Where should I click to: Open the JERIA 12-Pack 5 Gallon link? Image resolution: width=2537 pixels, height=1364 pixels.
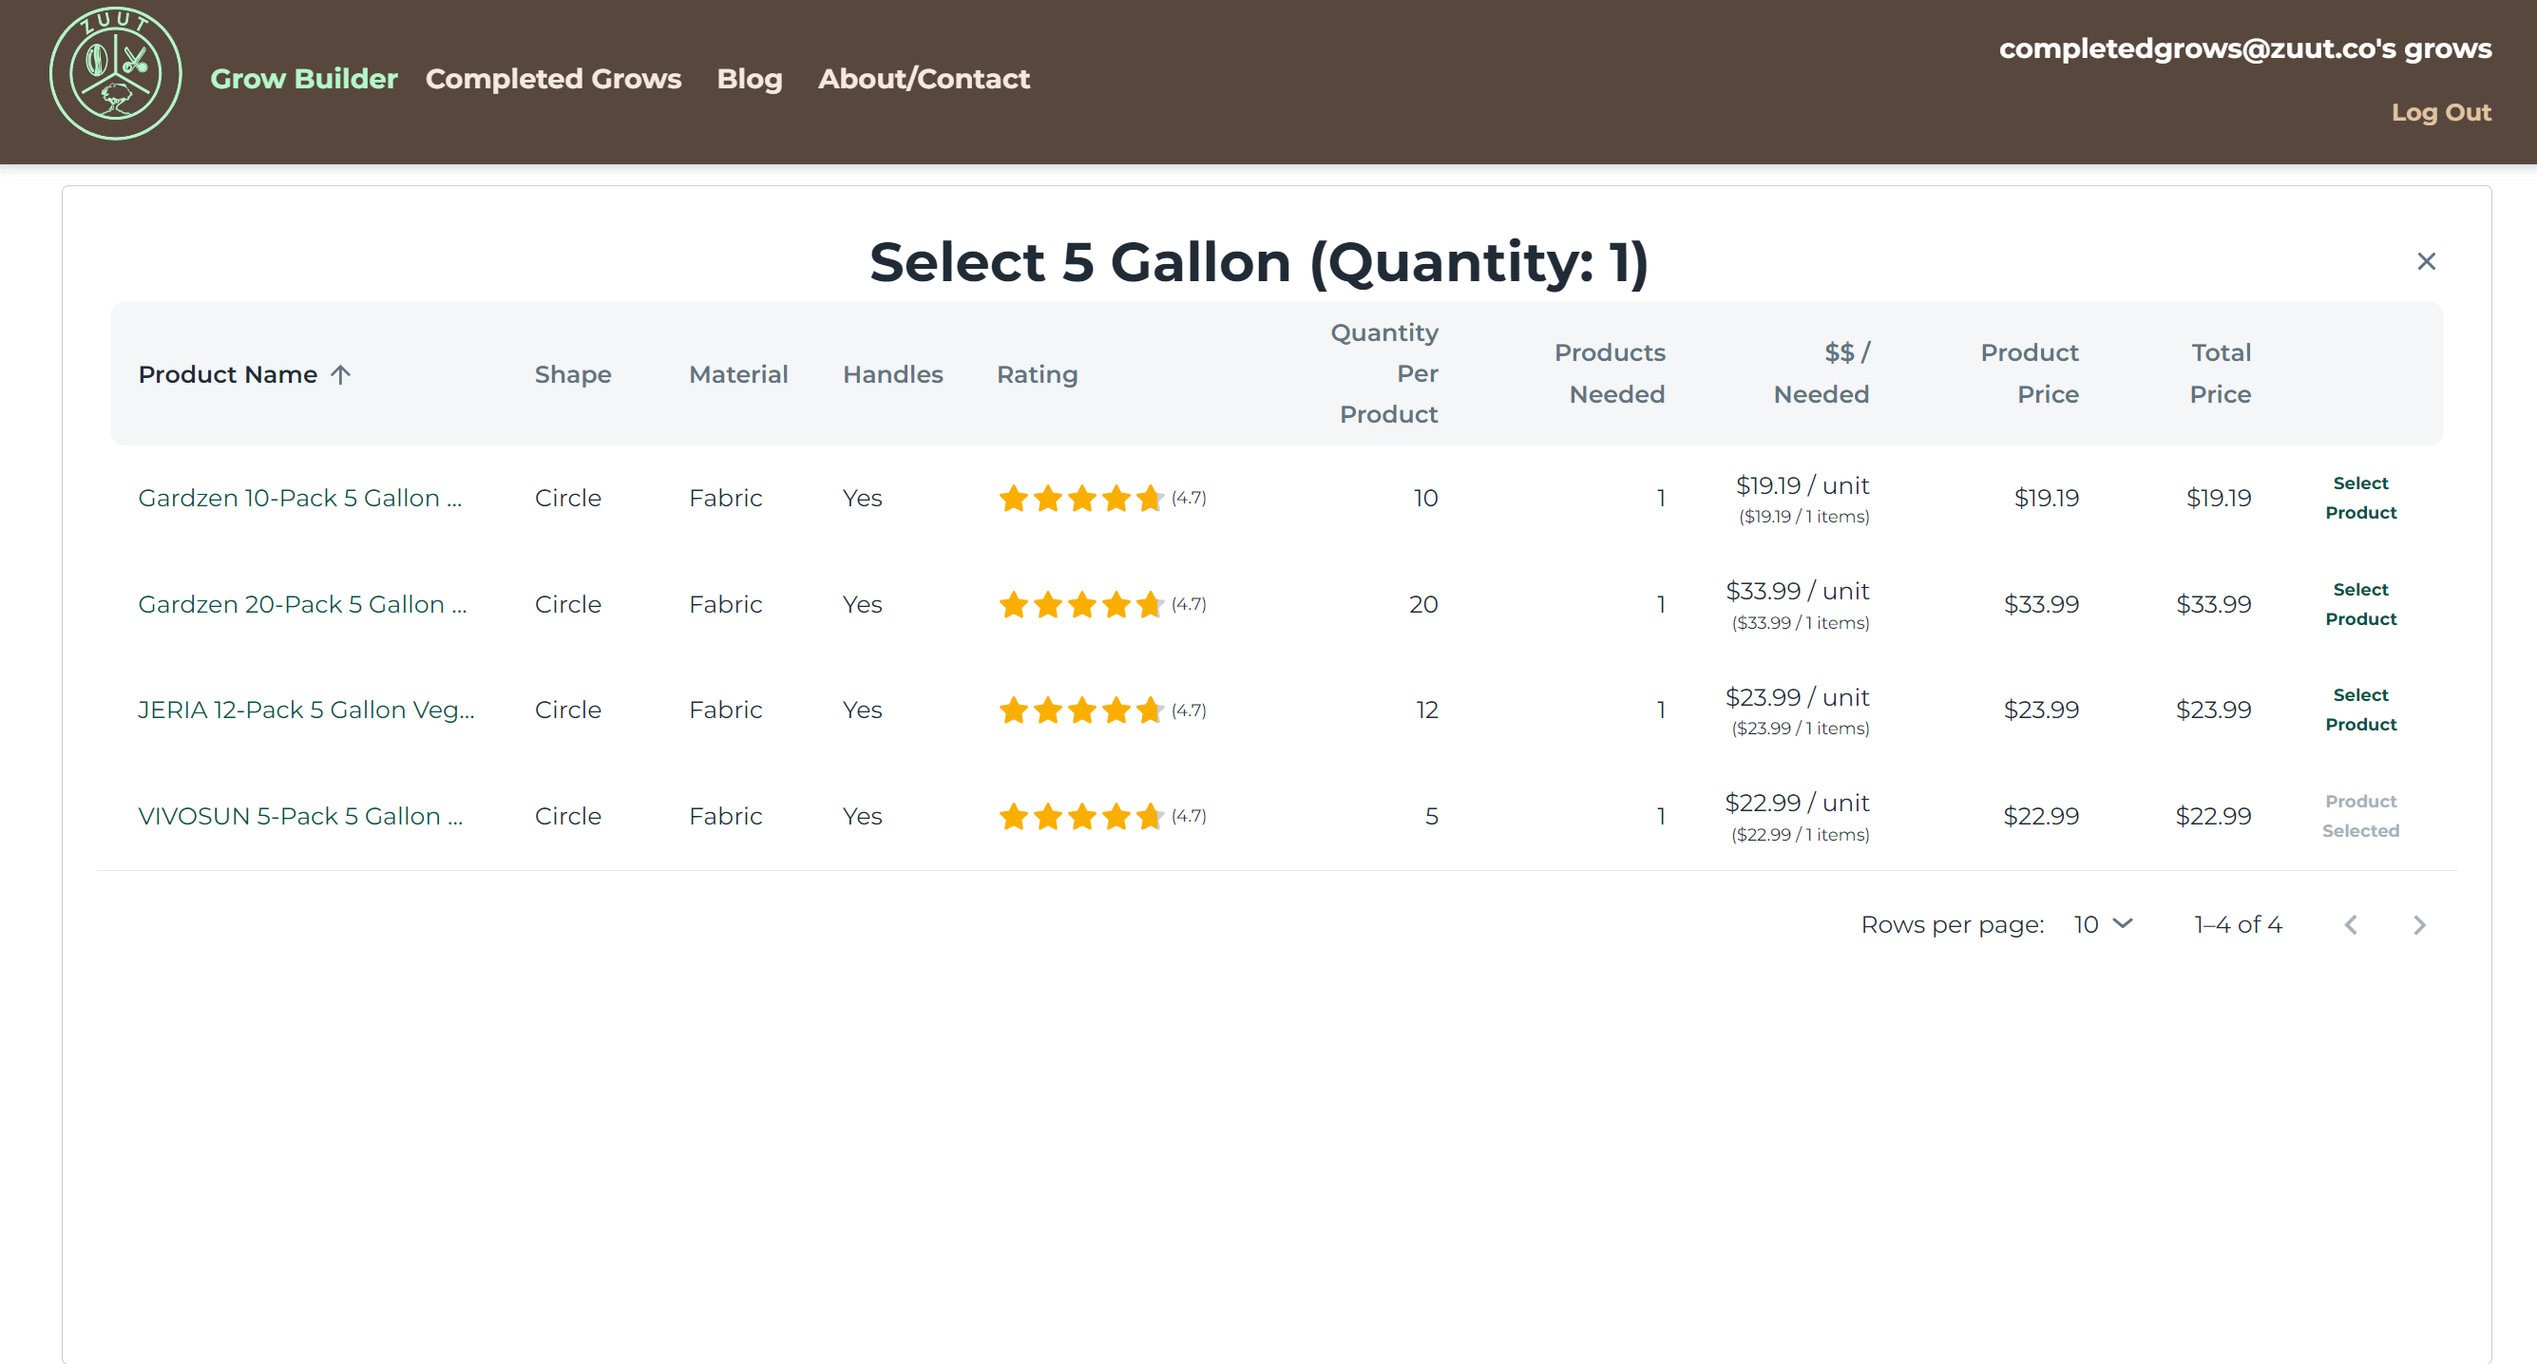point(306,710)
